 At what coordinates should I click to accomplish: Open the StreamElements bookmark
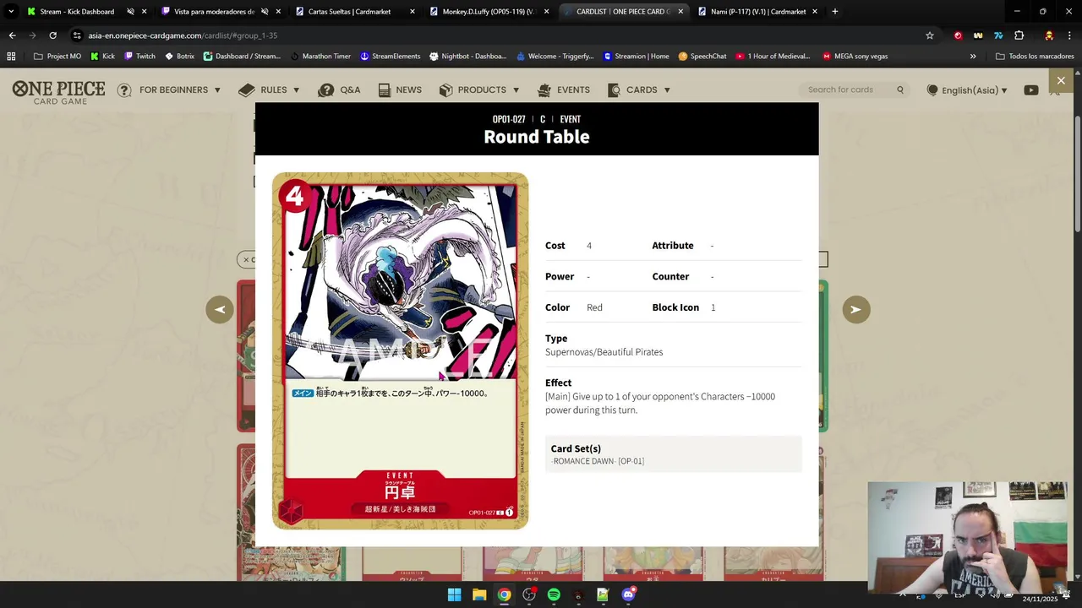[x=391, y=57]
